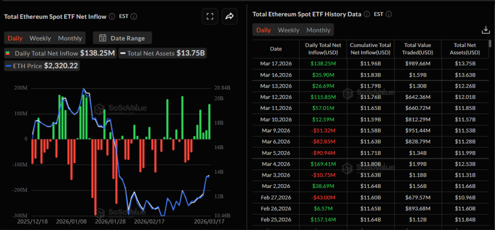Screen dimensions: 495x230
Task: Switch chart to Monthly view
Action: coord(70,38)
